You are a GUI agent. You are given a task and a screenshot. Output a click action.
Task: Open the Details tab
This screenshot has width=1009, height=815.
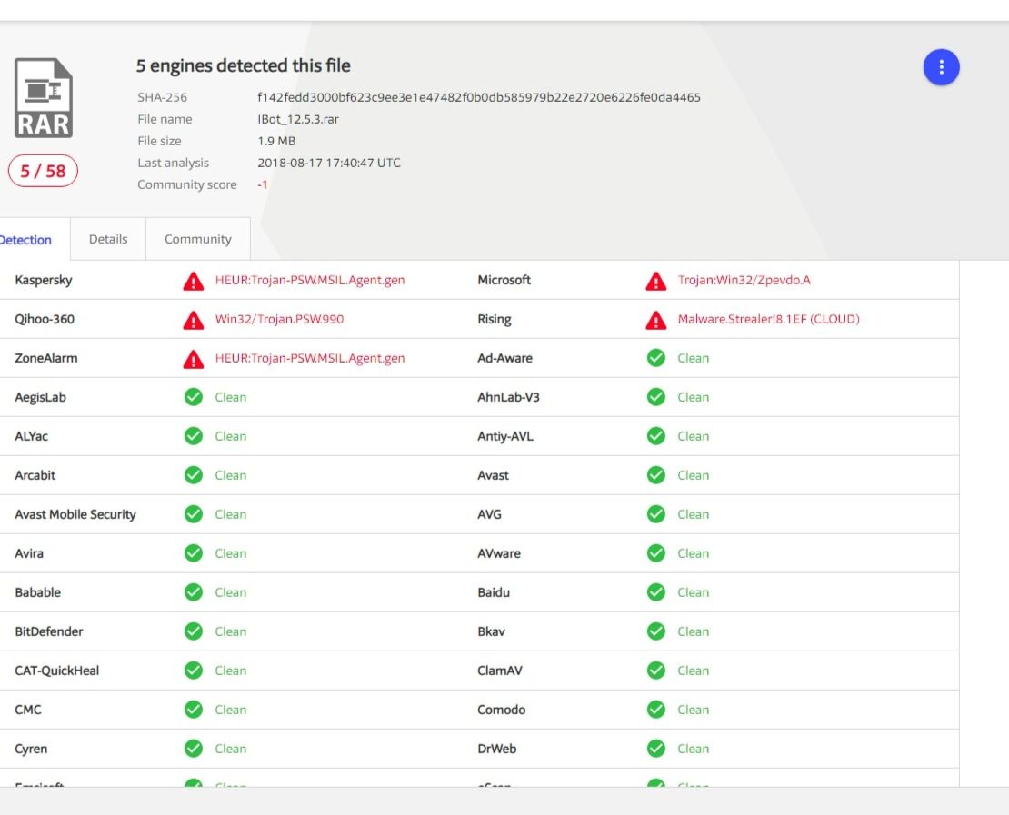[x=108, y=239]
